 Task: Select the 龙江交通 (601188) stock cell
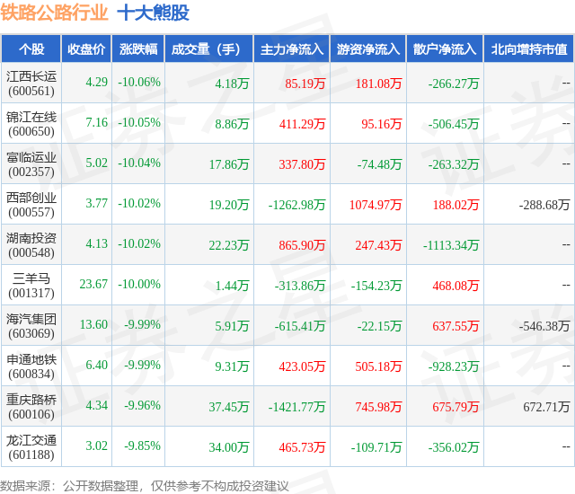(31, 447)
